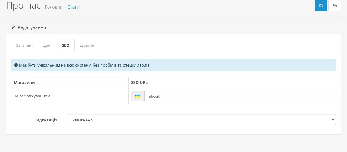Image resolution: width=347 pixels, height=152 pixels.
Task: Select the SEO tab
Action: [66, 45]
